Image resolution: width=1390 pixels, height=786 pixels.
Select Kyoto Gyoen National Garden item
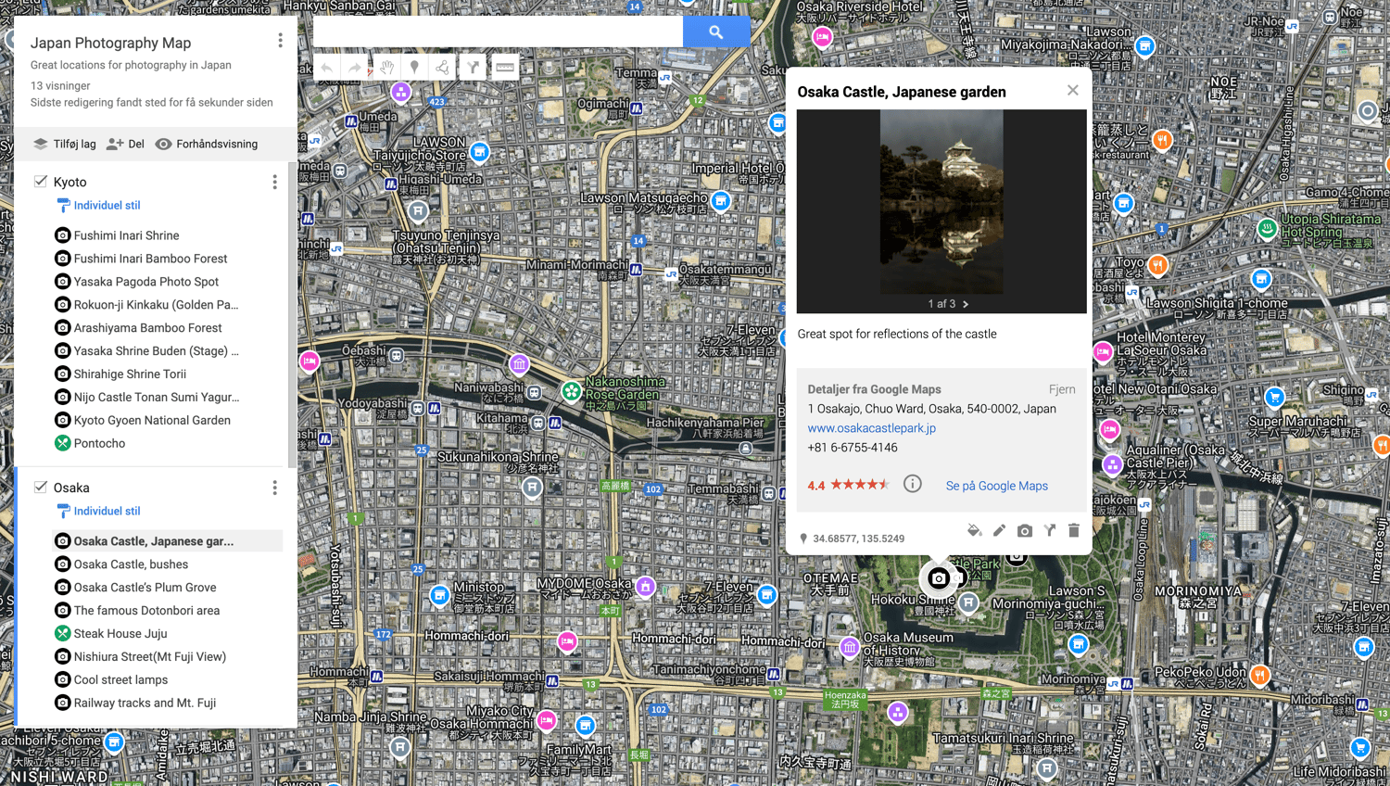pyautogui.click(x=152, y=420)
